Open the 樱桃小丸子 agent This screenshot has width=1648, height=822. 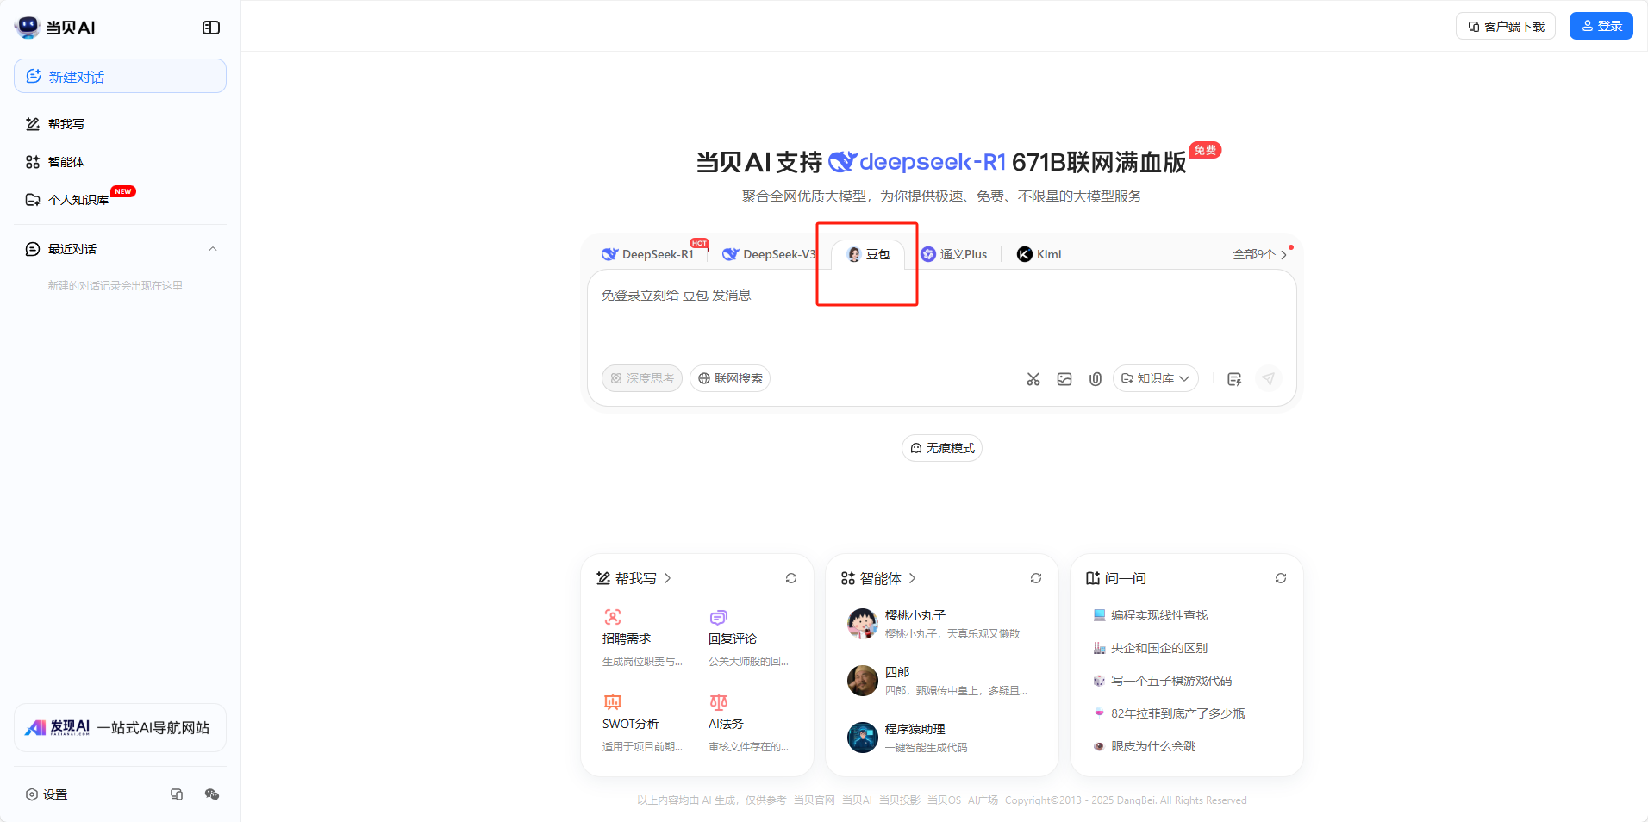point(941,624)
